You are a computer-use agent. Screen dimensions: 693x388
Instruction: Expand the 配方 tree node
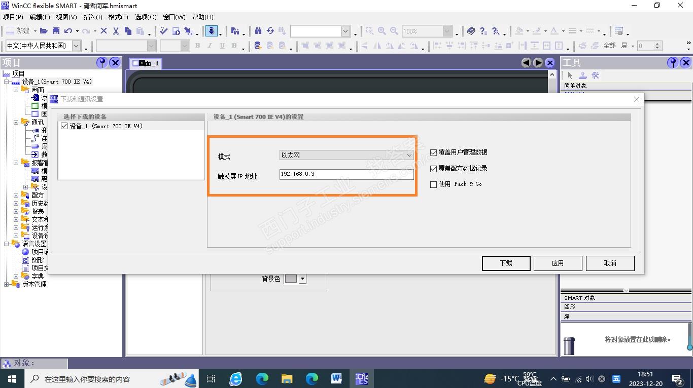pos(16,195)
